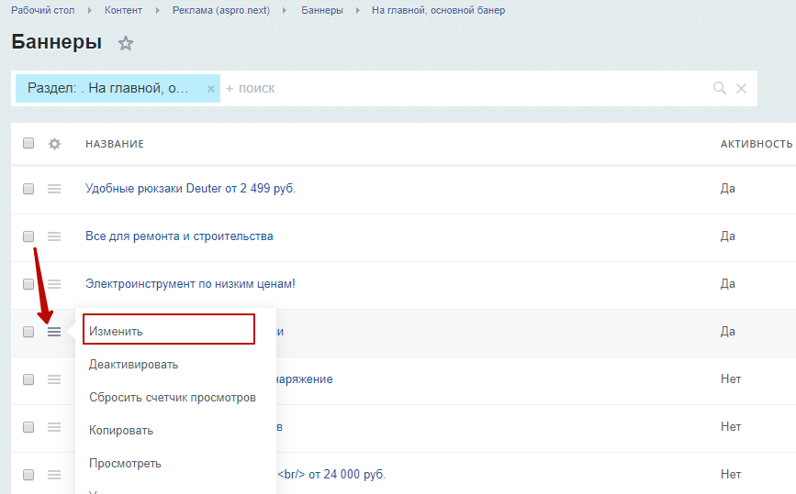Open actions menu for the снаряжение row
This screenshot has width=796, height=494.
coord(54,379)
